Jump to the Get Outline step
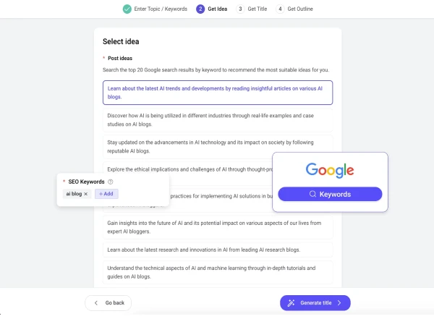Screen dimensions: 434x319 pos(299,9)
